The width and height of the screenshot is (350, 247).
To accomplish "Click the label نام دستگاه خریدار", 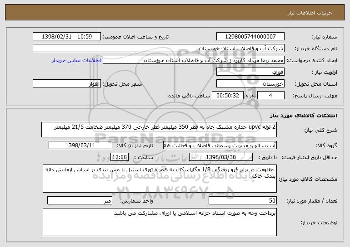I will click(316, 49).
